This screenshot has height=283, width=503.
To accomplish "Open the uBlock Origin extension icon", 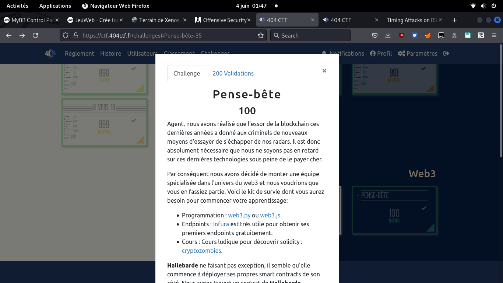I will click(x=401, y=35).
